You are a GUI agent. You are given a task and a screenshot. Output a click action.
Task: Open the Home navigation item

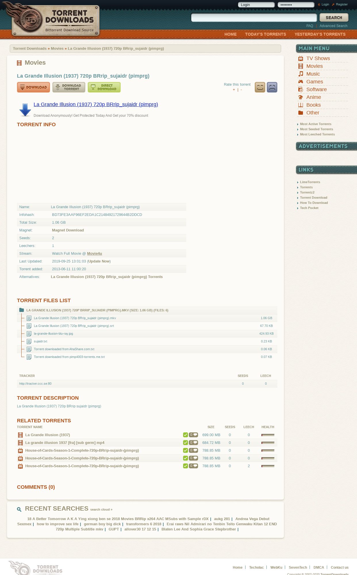[231, 34]
